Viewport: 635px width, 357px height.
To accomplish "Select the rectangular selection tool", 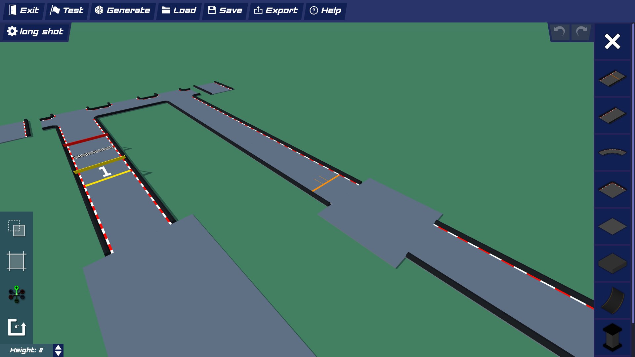I will [16, 228].
